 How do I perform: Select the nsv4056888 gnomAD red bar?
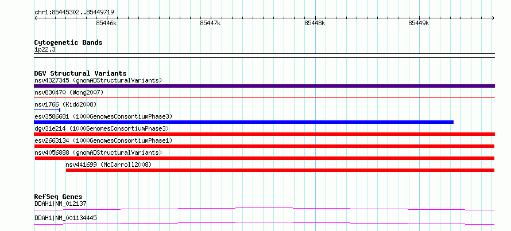265,158
